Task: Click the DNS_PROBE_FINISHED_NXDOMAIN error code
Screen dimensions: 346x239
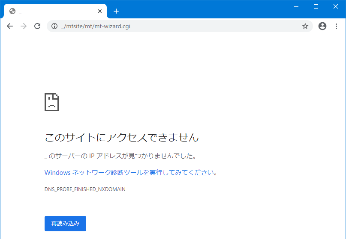Action: (x=85, y=189)
